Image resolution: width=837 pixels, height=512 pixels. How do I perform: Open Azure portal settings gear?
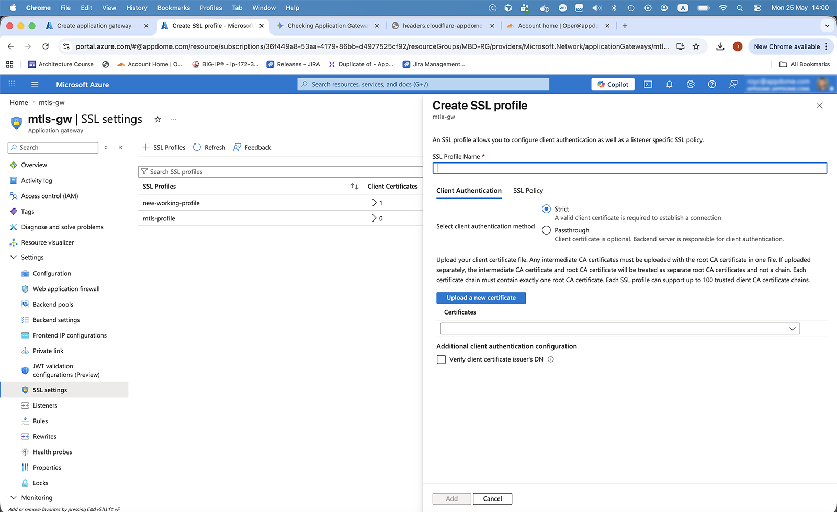click(x=691, y=84)
